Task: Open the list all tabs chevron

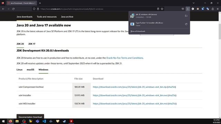Action: (194, 3)
